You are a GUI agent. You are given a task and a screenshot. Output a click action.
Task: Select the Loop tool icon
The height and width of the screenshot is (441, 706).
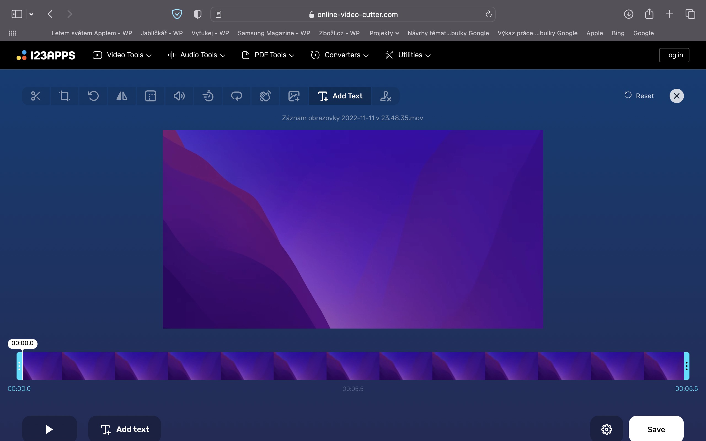coord(236,96)
